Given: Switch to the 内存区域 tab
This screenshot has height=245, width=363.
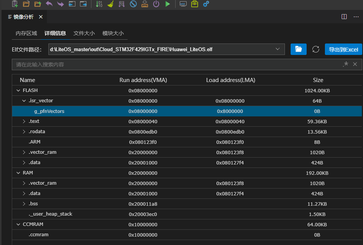Looking at the screenshot, I should [26, 33].
